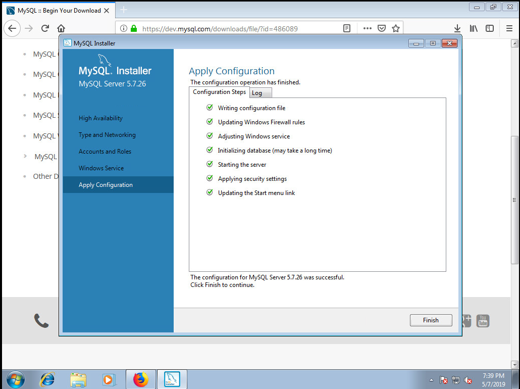The height and width of the screenshot is (389, 520).
Task: Click 'Writing configuration file' step text
Action: pos(251,108)
